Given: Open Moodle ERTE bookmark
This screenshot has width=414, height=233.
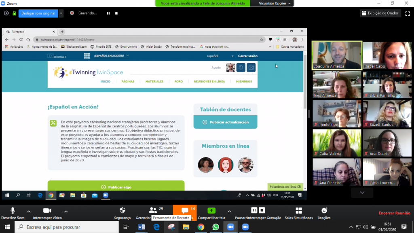Looking at the screenshot, I should click(101, 47).
